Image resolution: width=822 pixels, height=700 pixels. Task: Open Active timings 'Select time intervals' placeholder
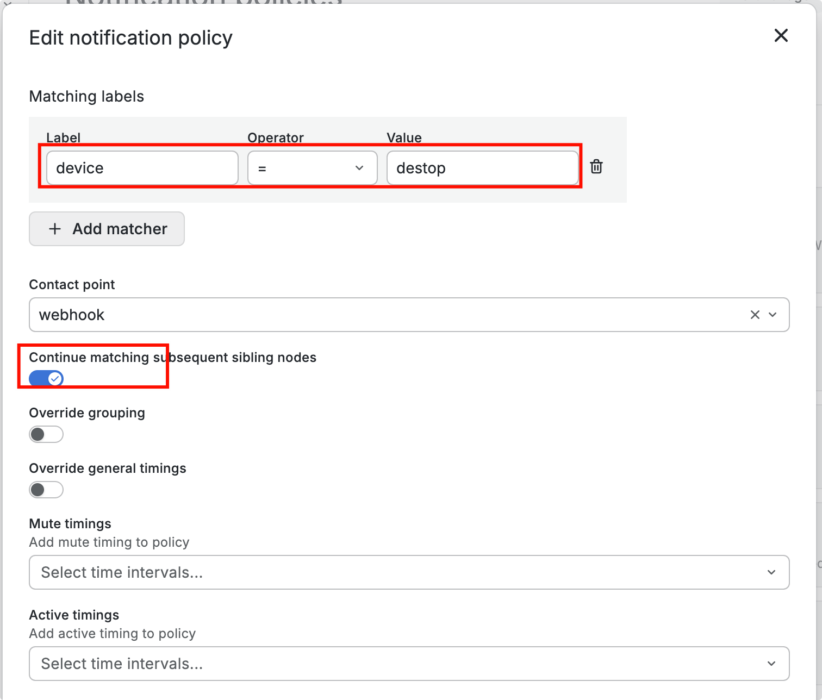(x=122, y=664)
